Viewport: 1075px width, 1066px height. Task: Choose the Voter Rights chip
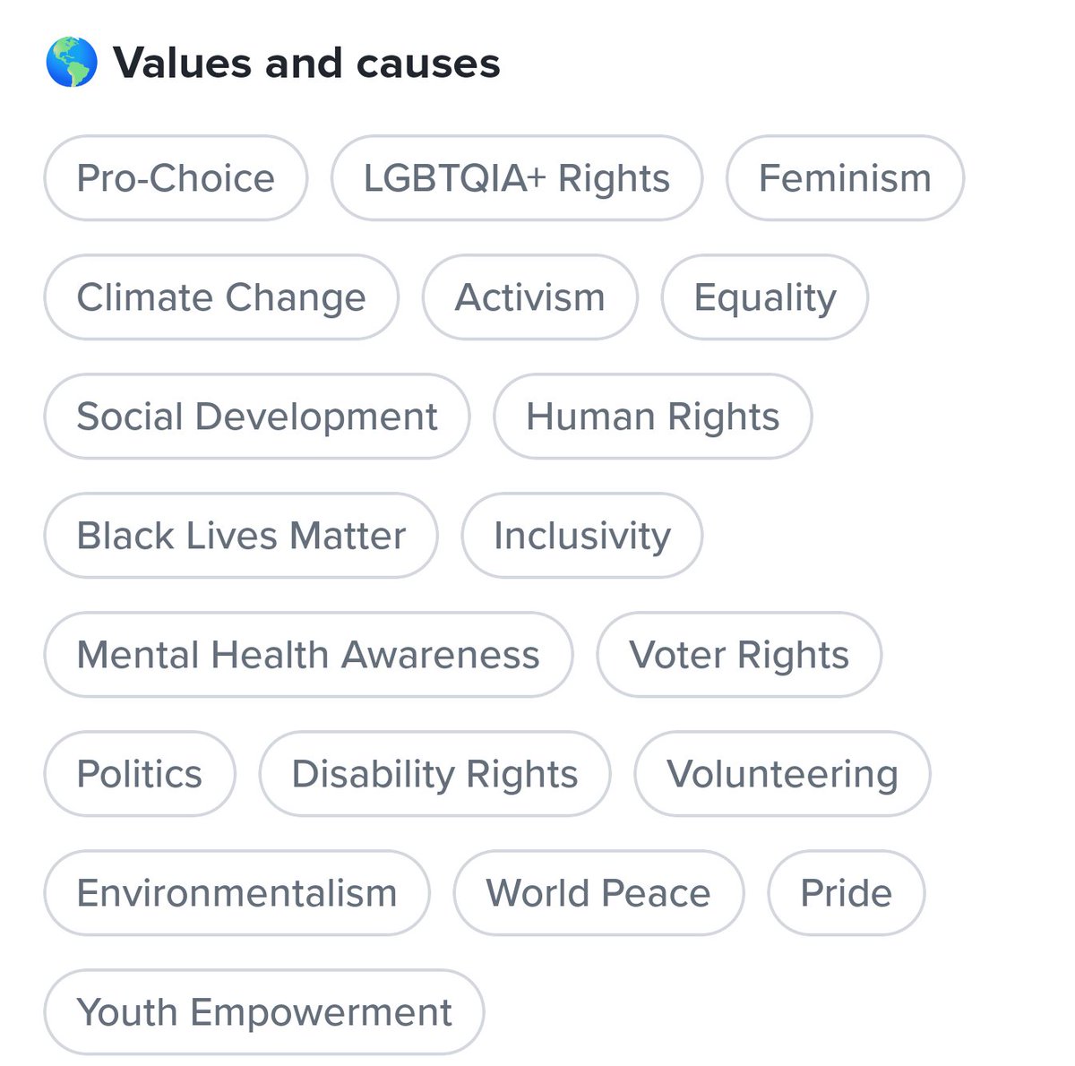click(x=739, y=654)
